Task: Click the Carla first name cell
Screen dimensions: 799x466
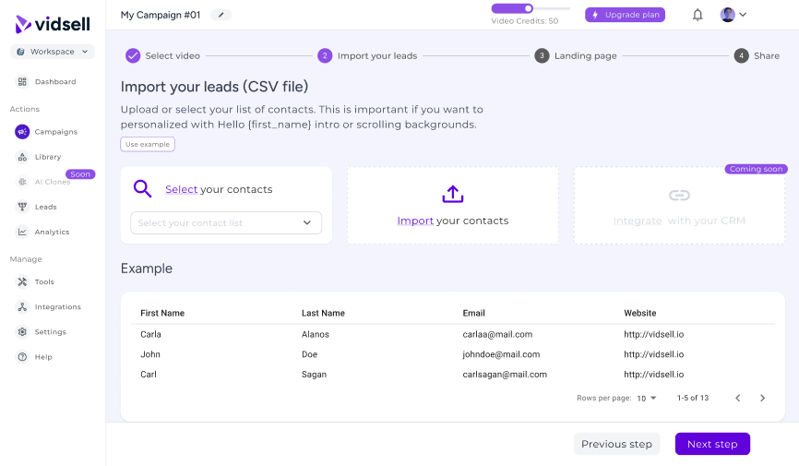Action: pyautogui.click(x=150, y=334)
